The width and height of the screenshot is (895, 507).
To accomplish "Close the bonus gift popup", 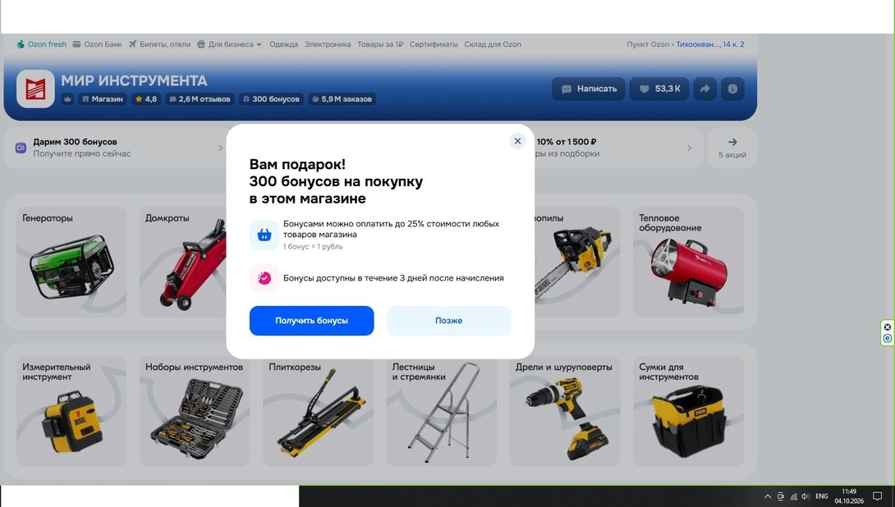I will point(517,141).
